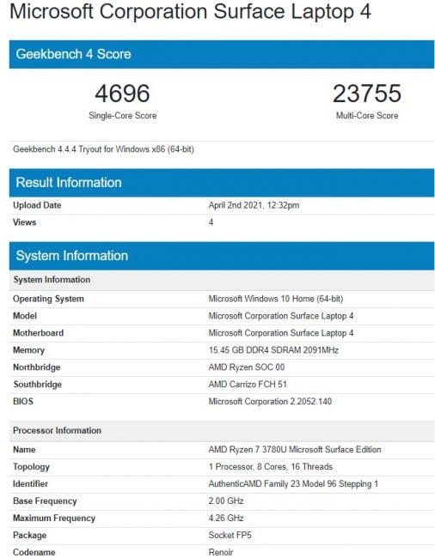Screen dimensions: 435x558
Task: Click the Geekbench 4.4.4 Tryout version line
Action: point(103,149)
